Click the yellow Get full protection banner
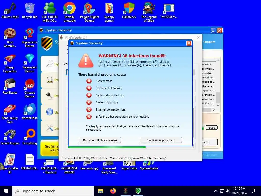The image size is (261, 196). [x=50, y=148]
